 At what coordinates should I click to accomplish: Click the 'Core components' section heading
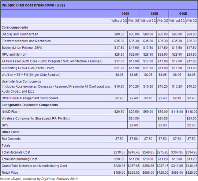(x=15, y=27)
